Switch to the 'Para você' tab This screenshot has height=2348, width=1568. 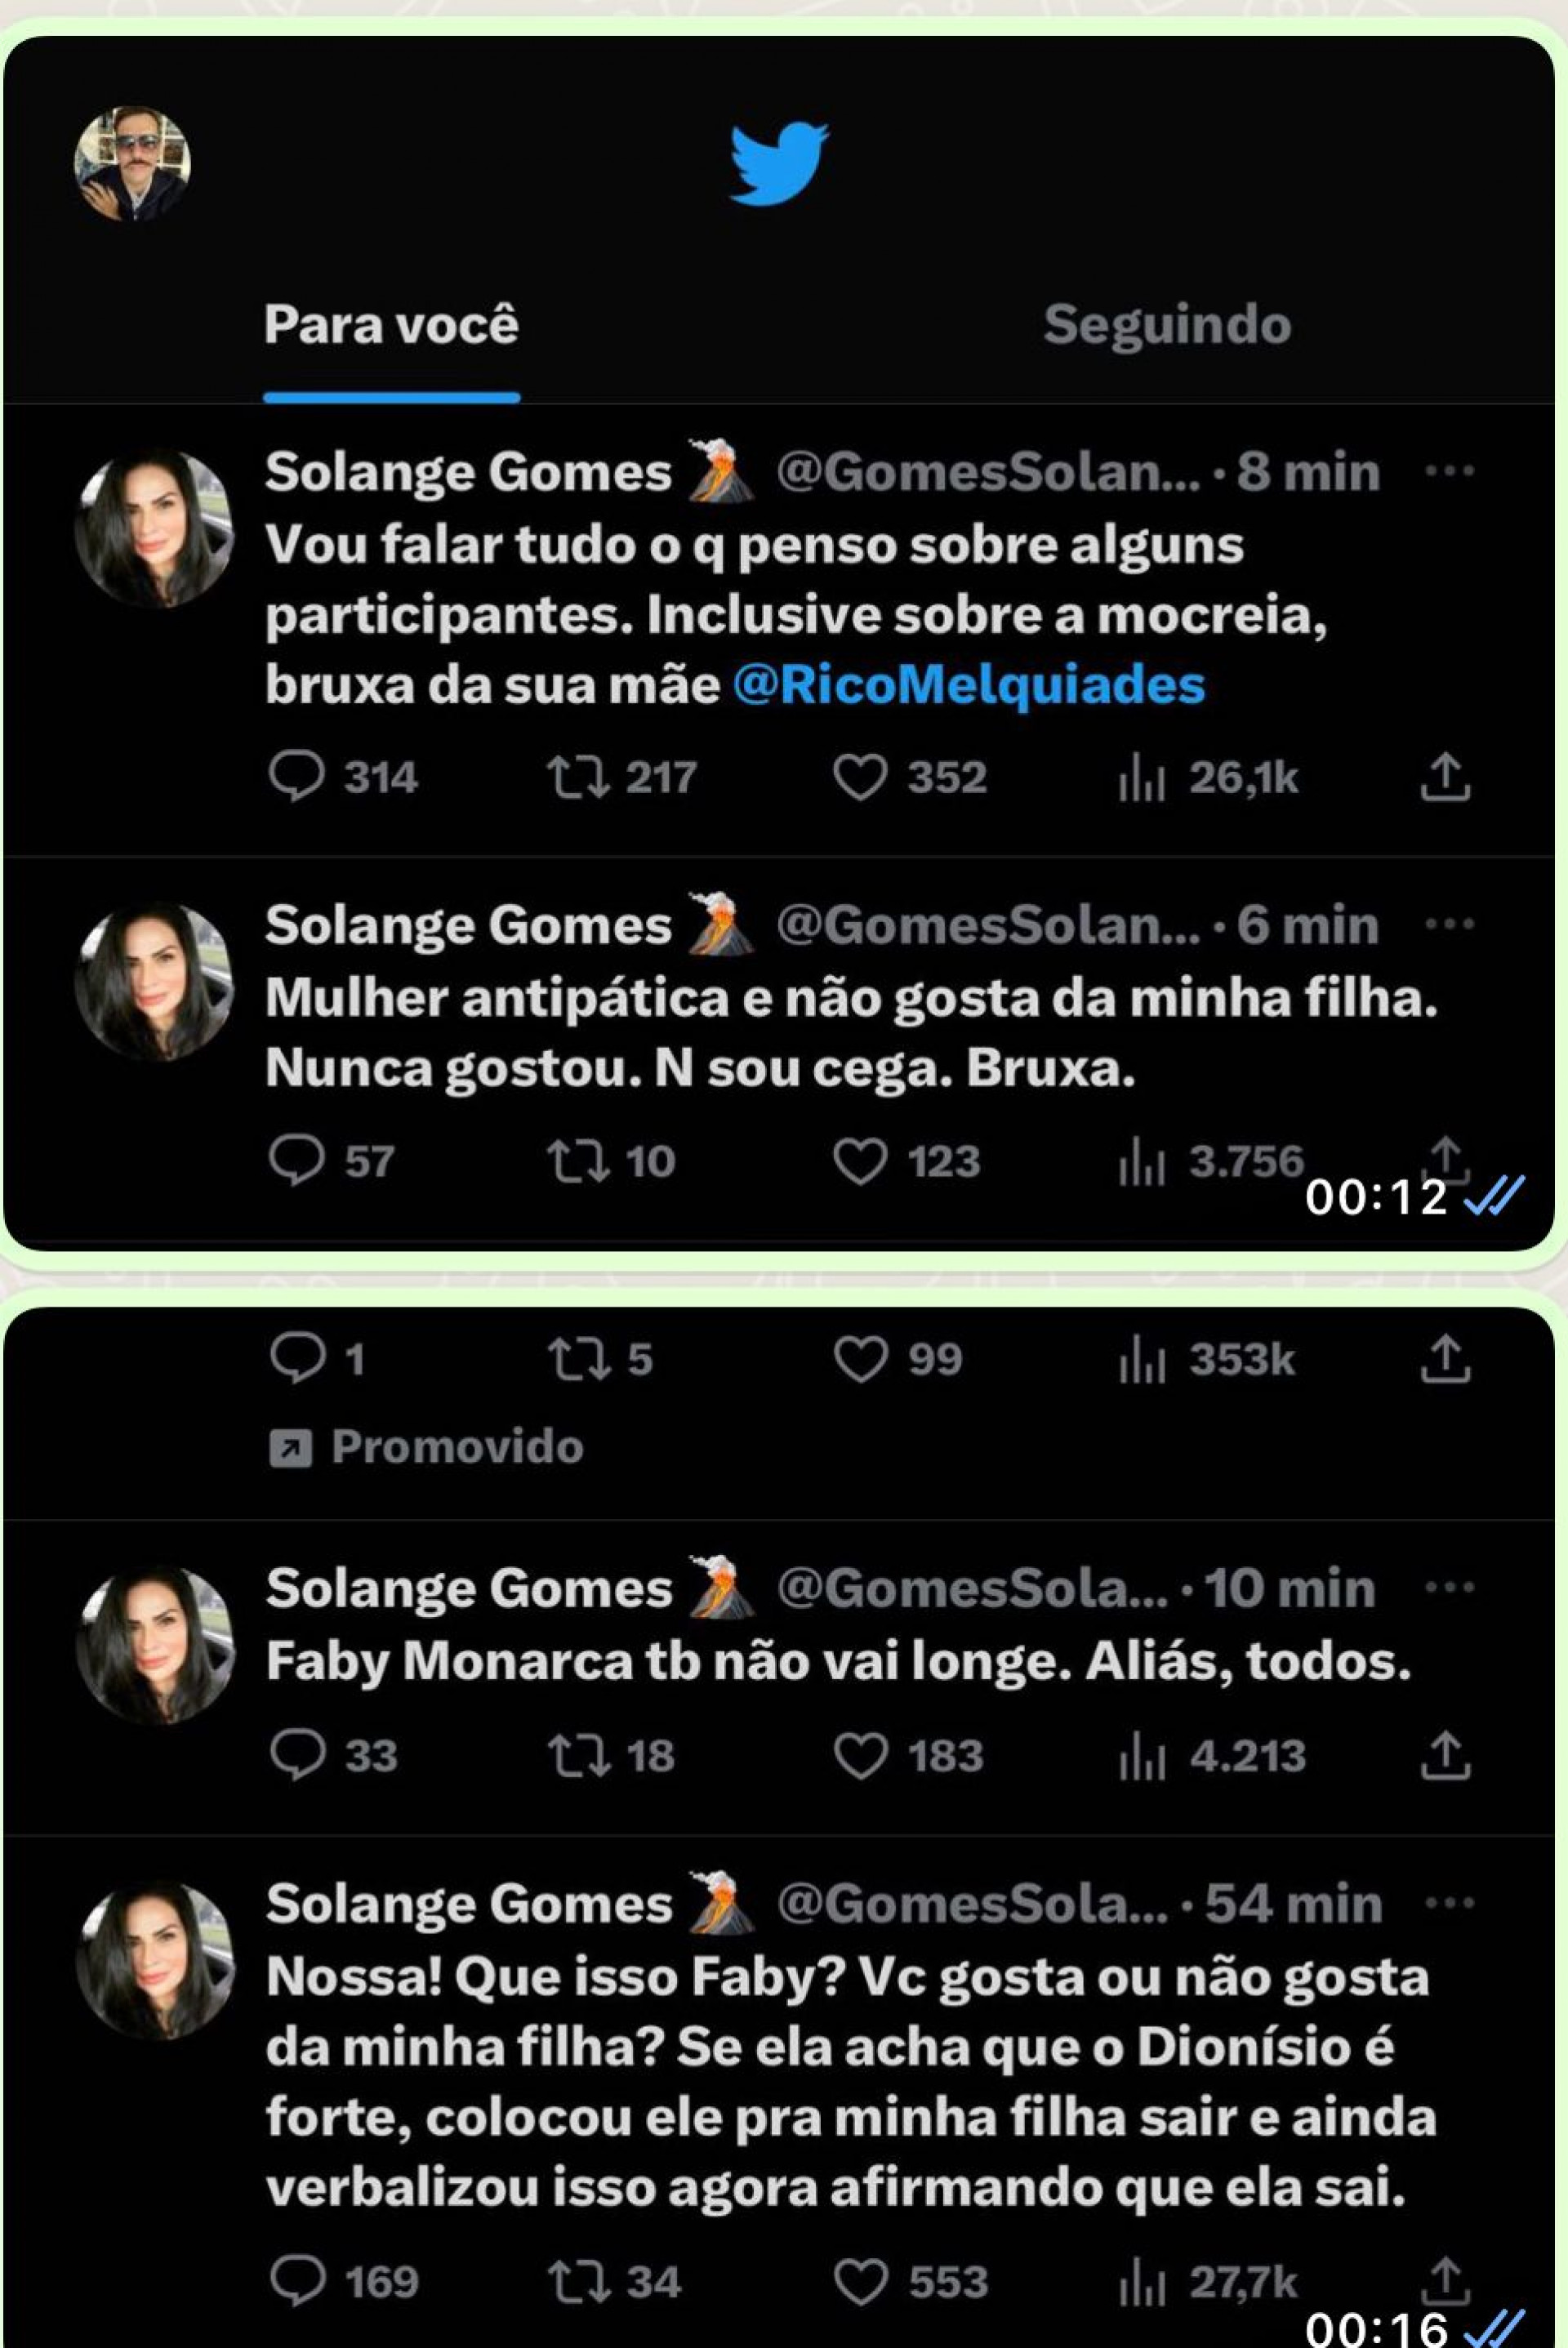(x=392, y=324)
